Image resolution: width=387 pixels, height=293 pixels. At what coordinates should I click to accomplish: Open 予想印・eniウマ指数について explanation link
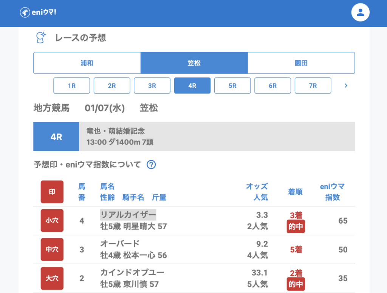tap(87, 165)
